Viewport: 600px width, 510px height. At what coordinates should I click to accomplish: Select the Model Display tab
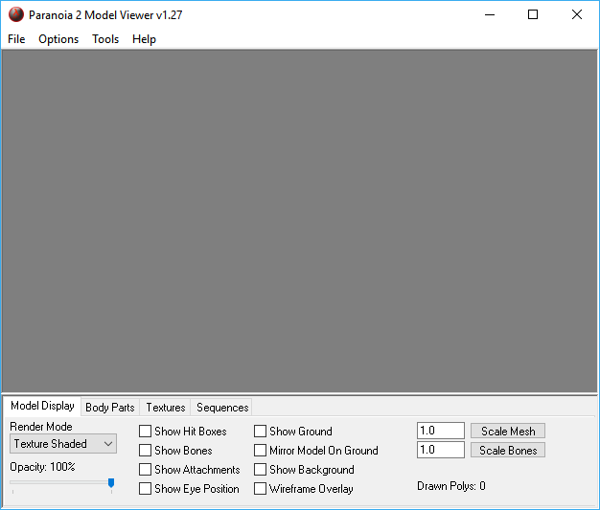pyautogui.click(x=42, y=406)
